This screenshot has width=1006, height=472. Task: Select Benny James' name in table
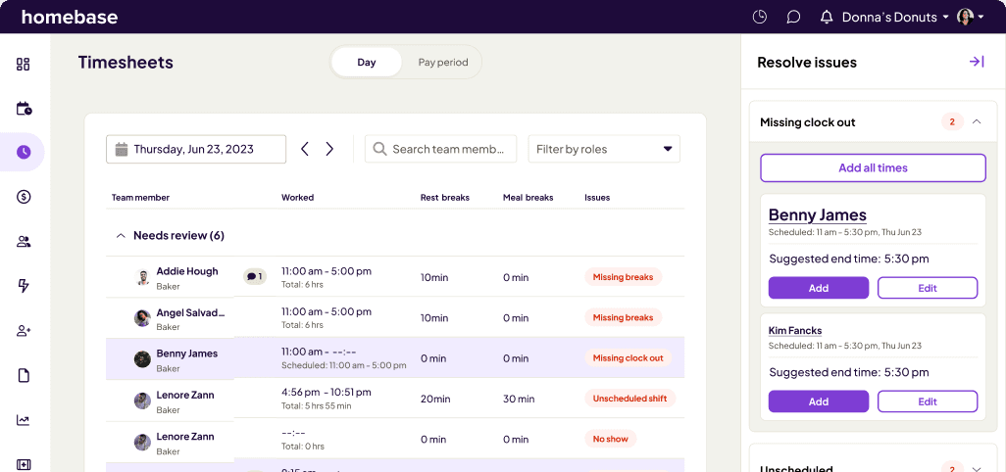186,353
